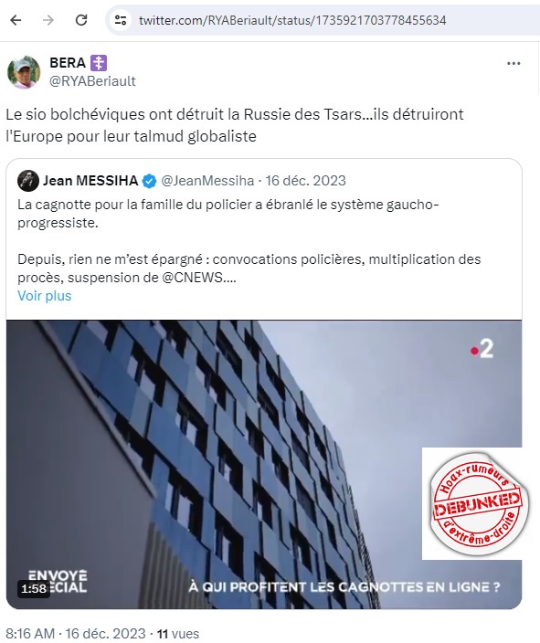Viewport: 540px width, 643px height.
Task: Reload the page with refresh icon
Action: pyautogui.click(x=81, y=20)
